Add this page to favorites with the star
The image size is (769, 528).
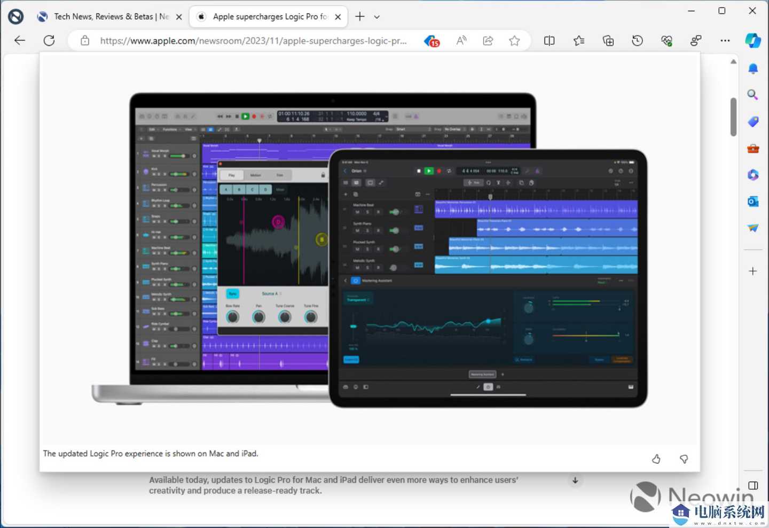point(514,41)
